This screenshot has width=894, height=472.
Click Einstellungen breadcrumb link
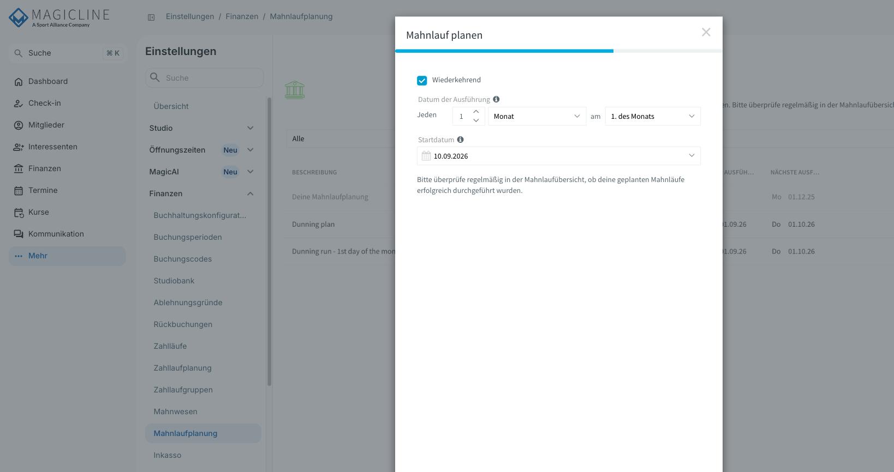click(x=190, y=16)
